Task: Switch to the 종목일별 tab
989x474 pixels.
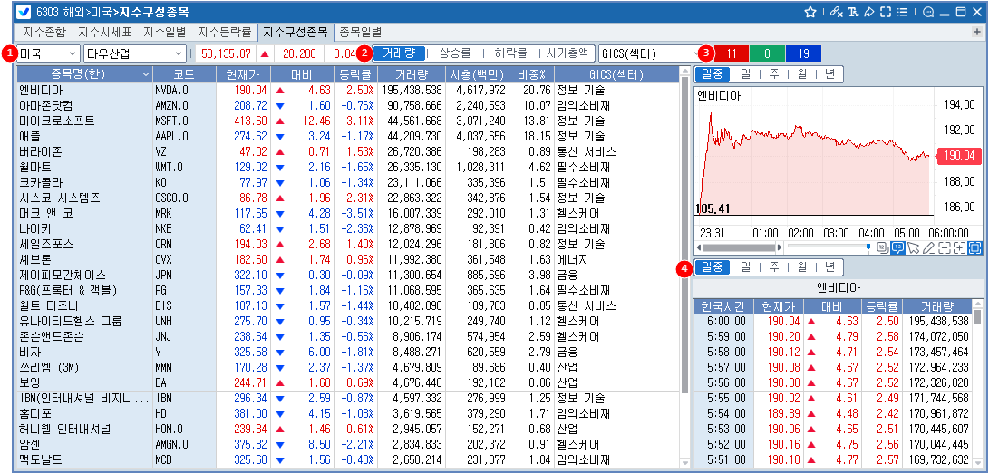Action: [361, 32]
